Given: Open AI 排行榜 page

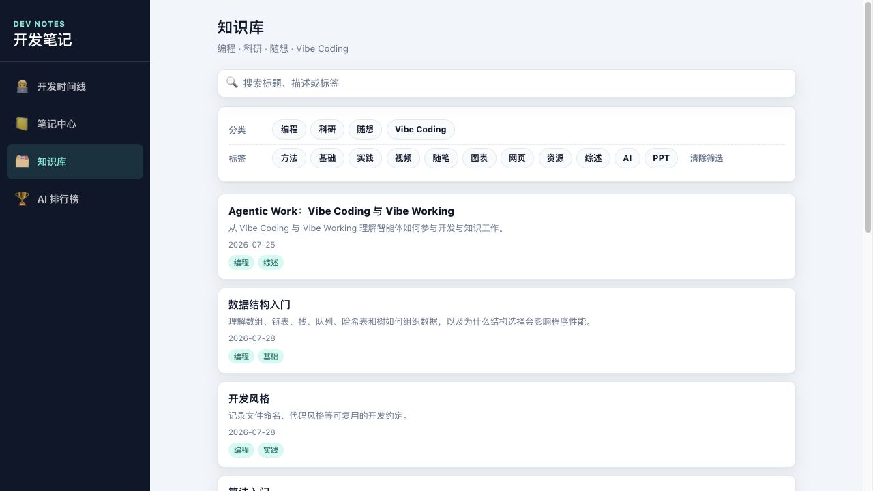Looking at the screenshot, I should 75,199.
